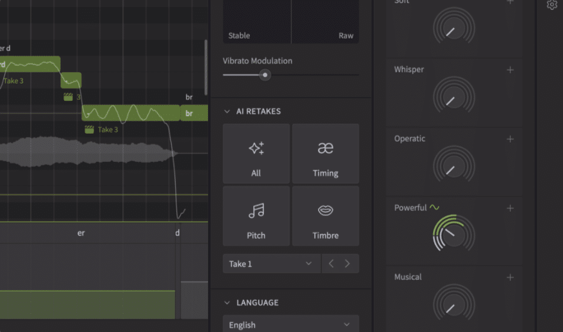Collapse the LANGUAGE section
This screenshot has width=563, height=332.
[x=227, y=303]
